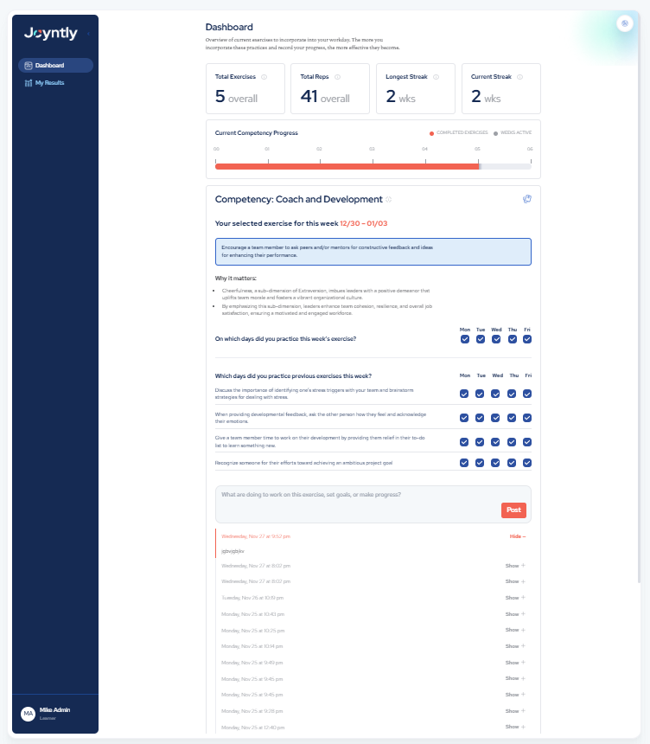
Task: Uncheck Friday for the stress triggers exercise
Action: tap(527, 394)
